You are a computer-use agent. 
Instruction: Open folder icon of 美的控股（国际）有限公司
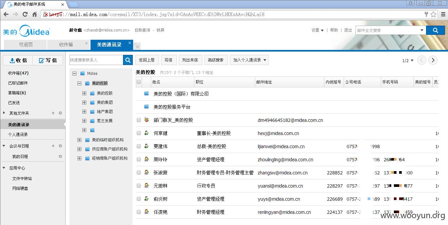pyautogui.click(x=146, y=94)
